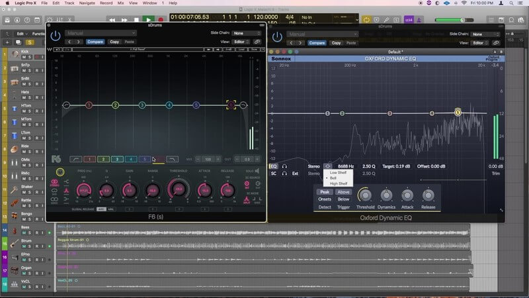529x298 pixels.
Task: Toggle the F6 band 3 teal button
Action: pos(117,159)
